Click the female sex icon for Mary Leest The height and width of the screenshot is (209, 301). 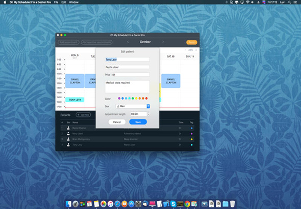click(x=68, y=134)
